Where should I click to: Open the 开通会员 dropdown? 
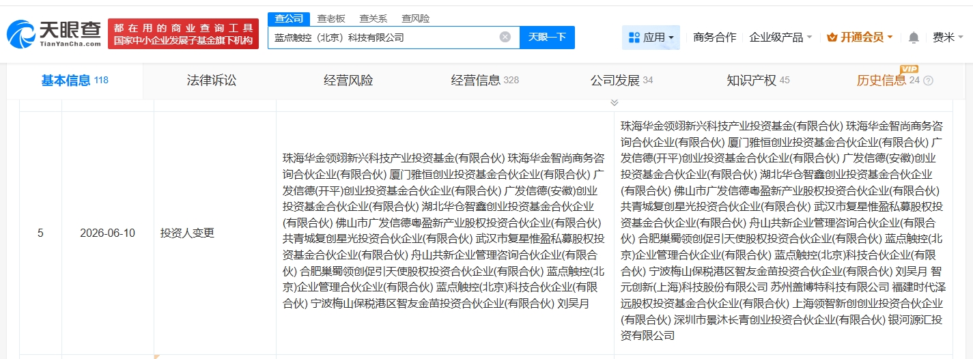(860, 37)
